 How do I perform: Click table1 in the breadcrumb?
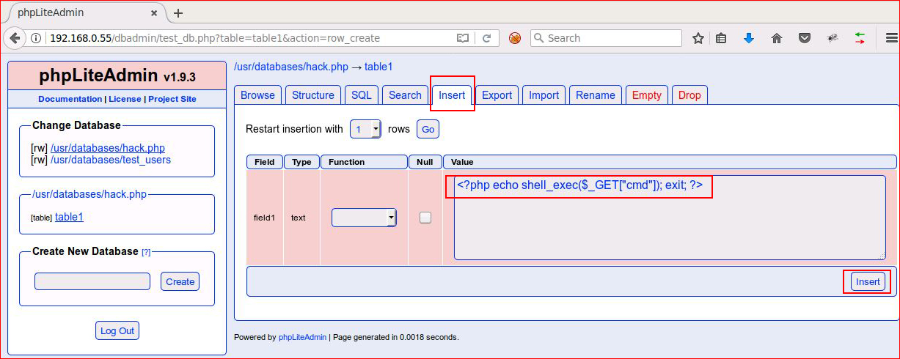(x=378, y=67)
